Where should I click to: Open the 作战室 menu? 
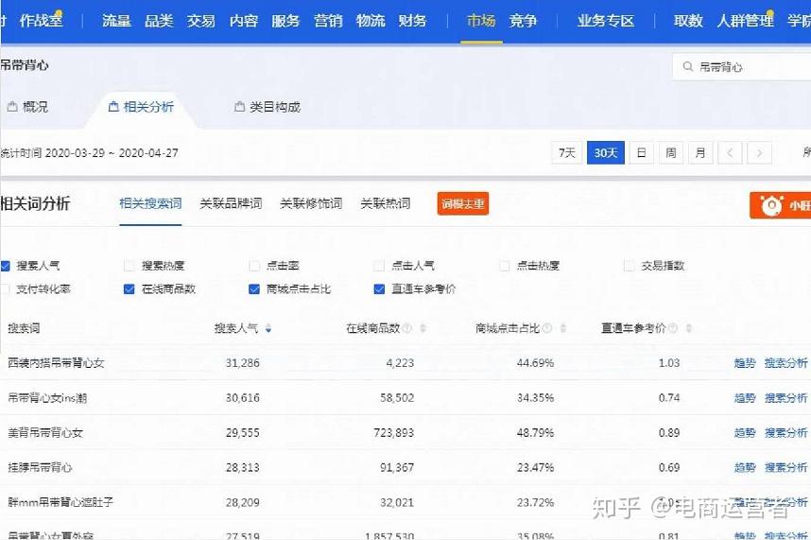41,21
